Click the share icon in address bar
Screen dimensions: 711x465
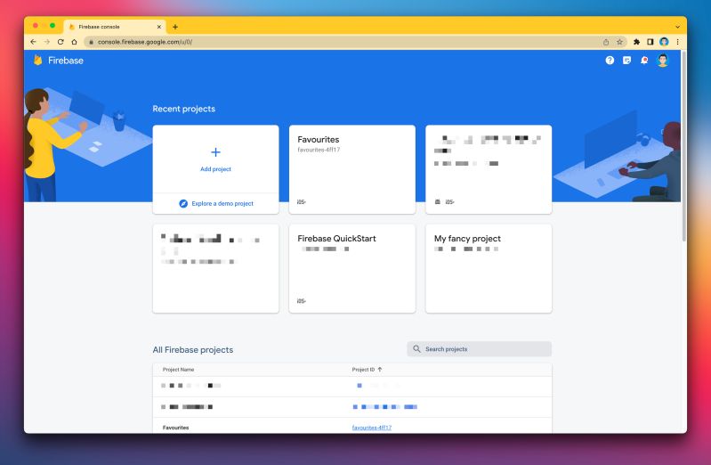[x=606, y=42]
